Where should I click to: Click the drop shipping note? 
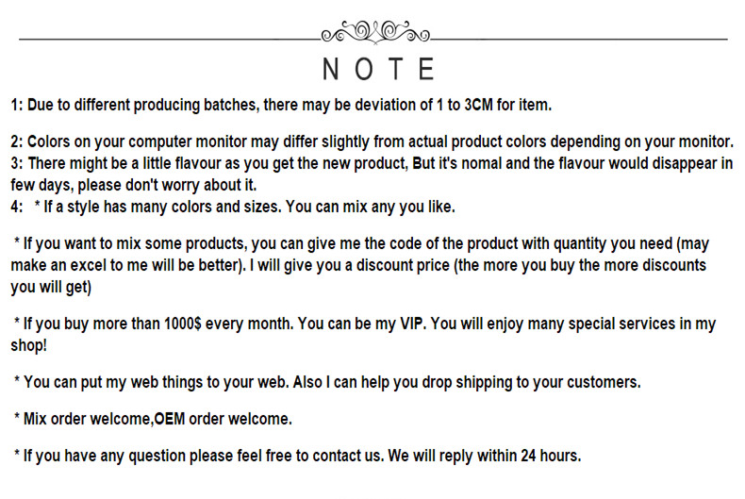pos(327,382)
